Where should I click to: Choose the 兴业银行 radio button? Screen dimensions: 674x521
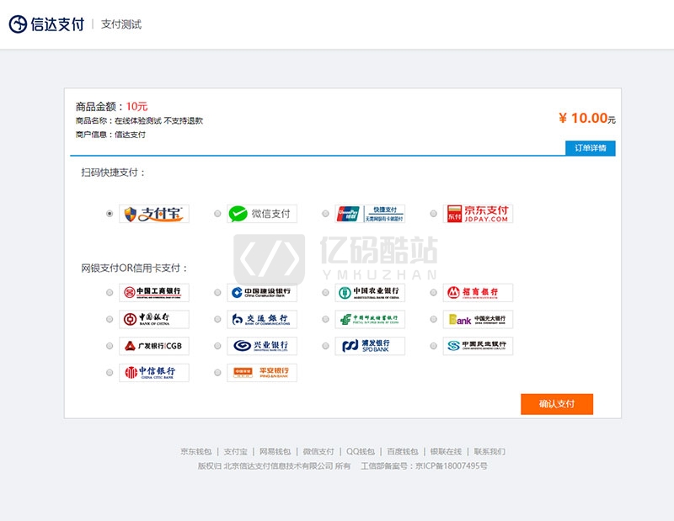[x=217, y=346]
